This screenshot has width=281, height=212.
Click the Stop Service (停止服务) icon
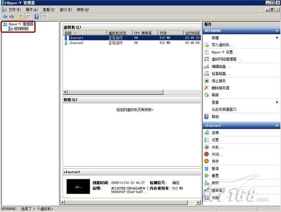(207, 81)
